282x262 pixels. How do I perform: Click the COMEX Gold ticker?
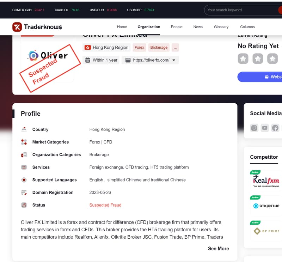(28, 10)
